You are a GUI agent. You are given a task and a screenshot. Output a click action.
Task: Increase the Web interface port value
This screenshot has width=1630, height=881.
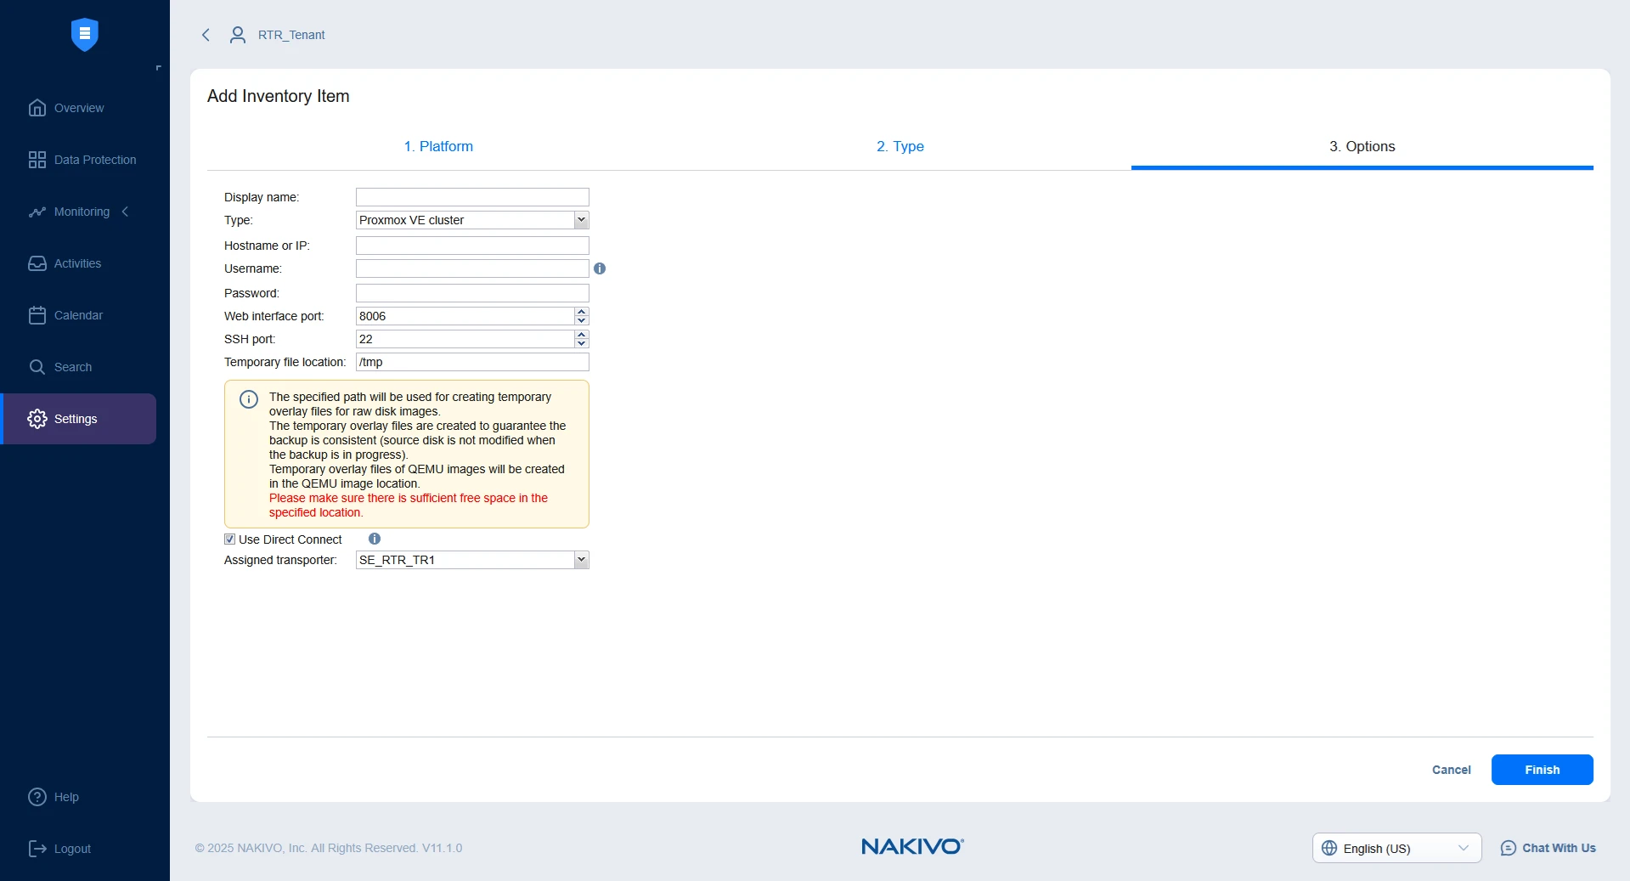point(582,312)
